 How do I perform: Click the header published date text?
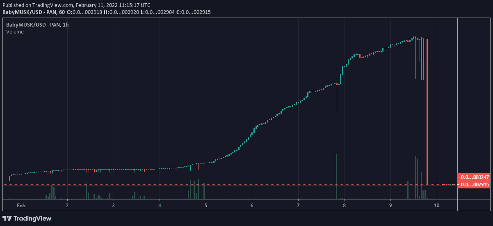click(x=76, y=5)
